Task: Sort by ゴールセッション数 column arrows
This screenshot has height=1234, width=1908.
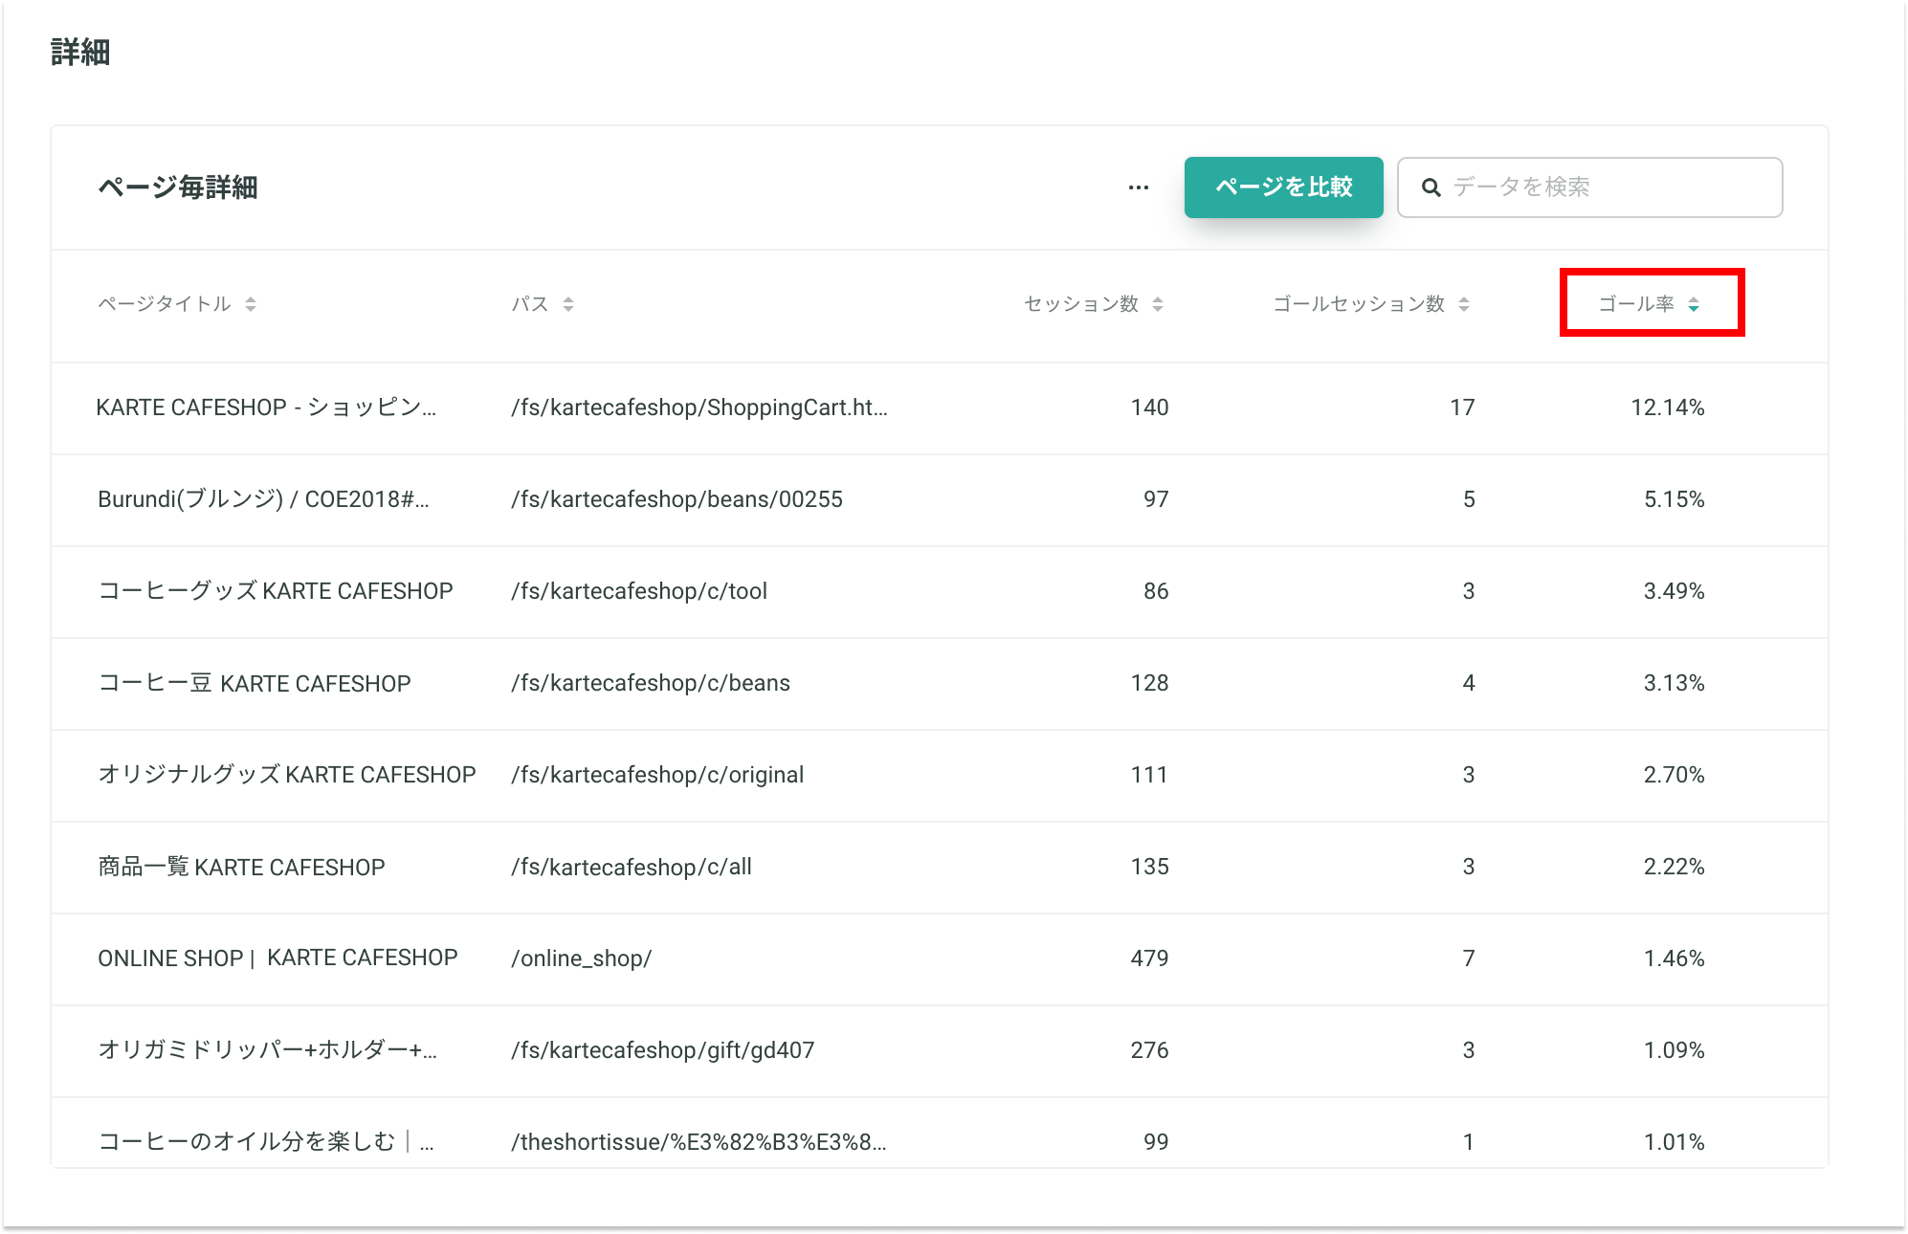Action: [1464, 304]
